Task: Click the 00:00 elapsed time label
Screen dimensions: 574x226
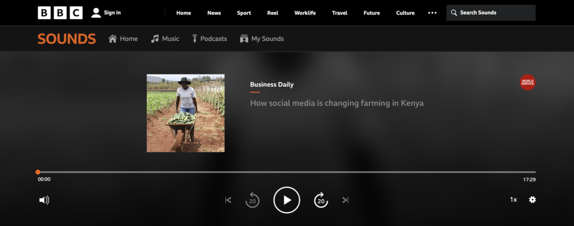Action: (44, 179)
